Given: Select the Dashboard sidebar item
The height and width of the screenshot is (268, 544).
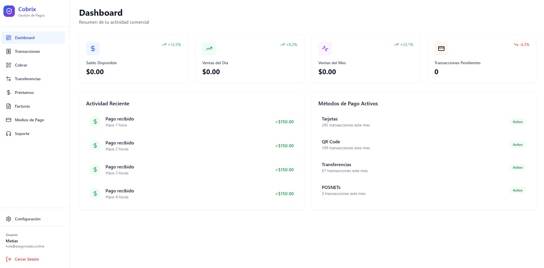Looking at the screenshot, I should coord(25,38).
